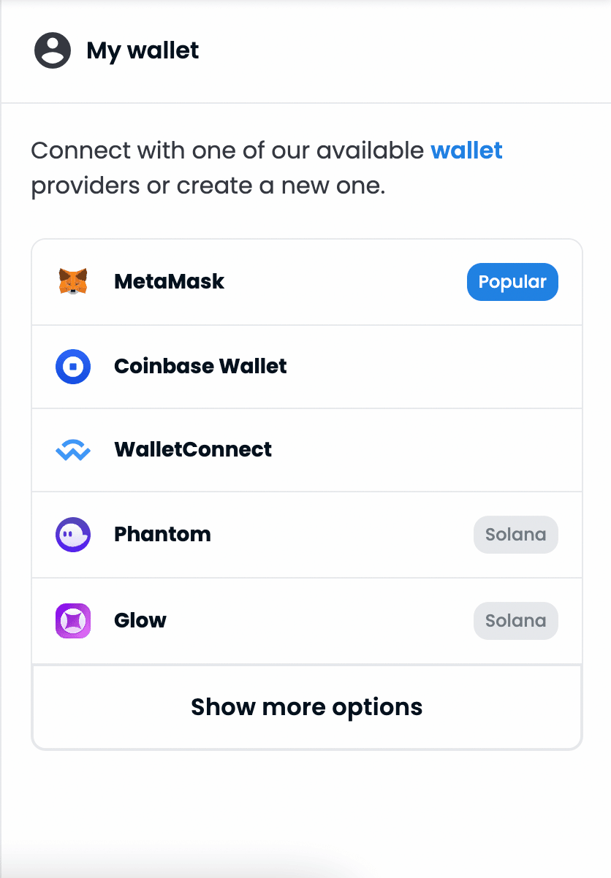The image size is (611, 878).
Task: Click the Solana tag beside Phantom
Action: [515, 534]
